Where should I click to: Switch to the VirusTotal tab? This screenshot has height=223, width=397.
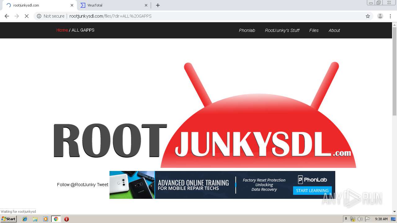(x=114, y=5)
